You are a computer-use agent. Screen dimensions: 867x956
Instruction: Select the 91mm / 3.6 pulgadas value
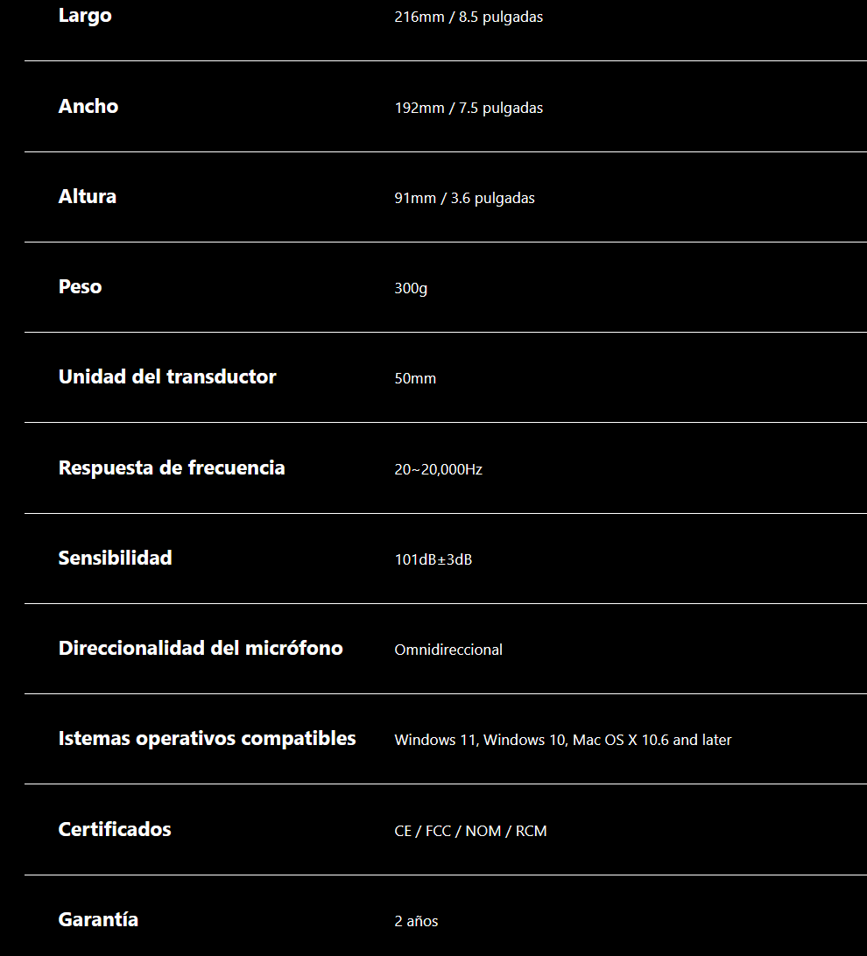pyautogui.click(x=464, y=199)
